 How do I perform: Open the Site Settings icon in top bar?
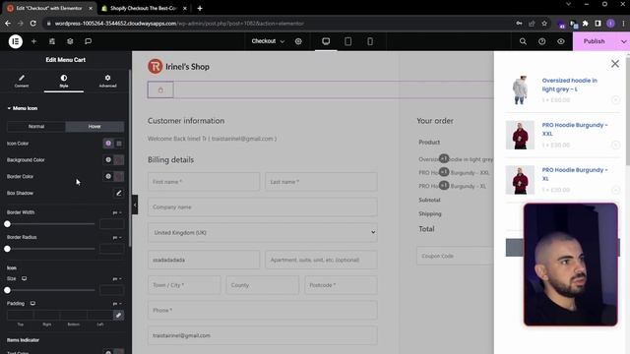point(52,41)
